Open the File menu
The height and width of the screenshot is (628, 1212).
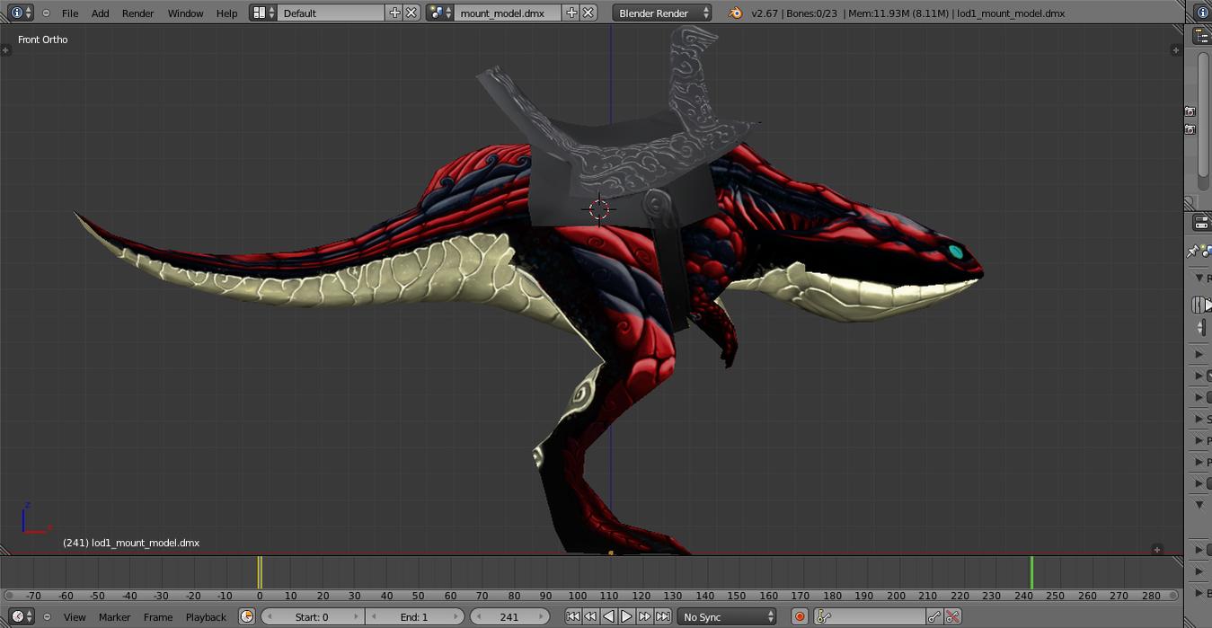pos(70,13)
